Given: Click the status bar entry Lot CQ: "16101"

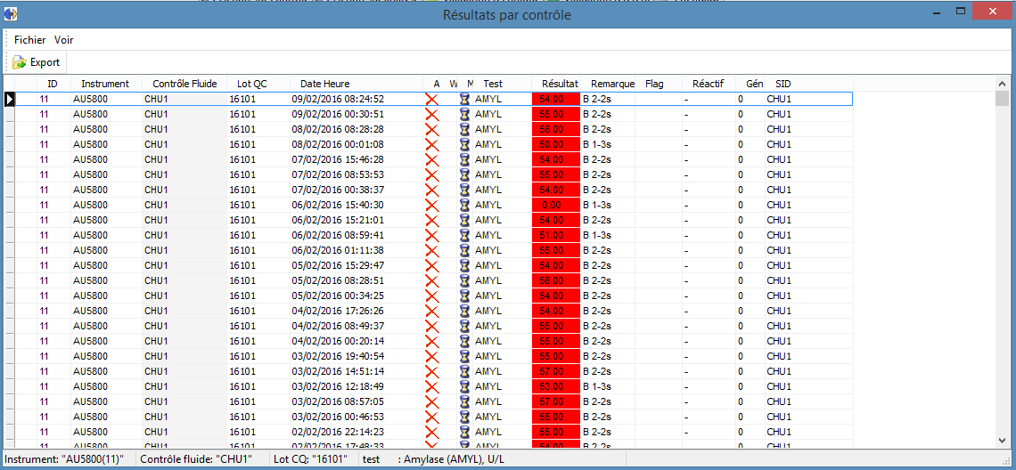Looking at the screenshot, I should 310,459.
